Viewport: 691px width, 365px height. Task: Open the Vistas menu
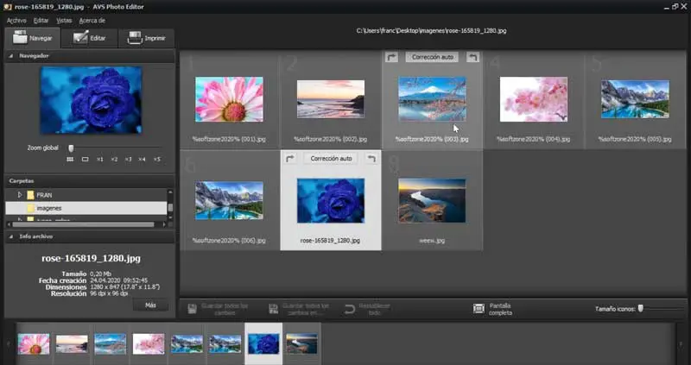(64, 21)
